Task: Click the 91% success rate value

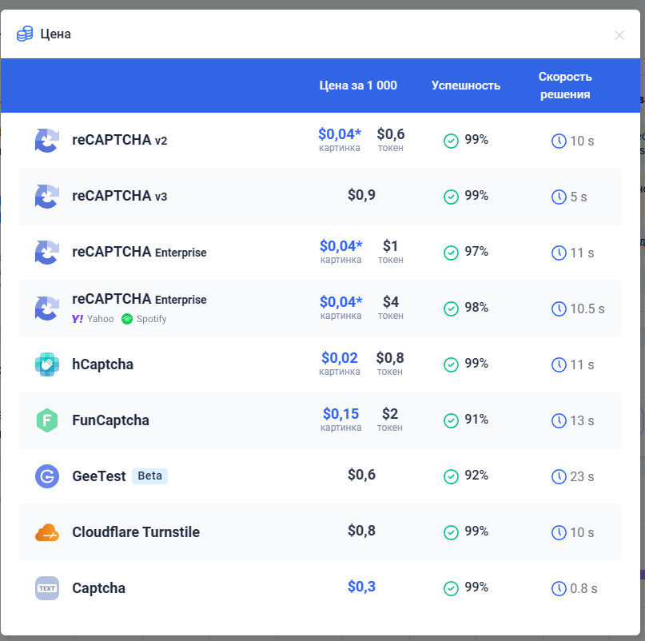Action: point(476,420)
